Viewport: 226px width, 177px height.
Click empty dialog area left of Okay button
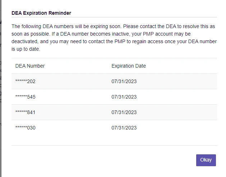pos(108,160)
